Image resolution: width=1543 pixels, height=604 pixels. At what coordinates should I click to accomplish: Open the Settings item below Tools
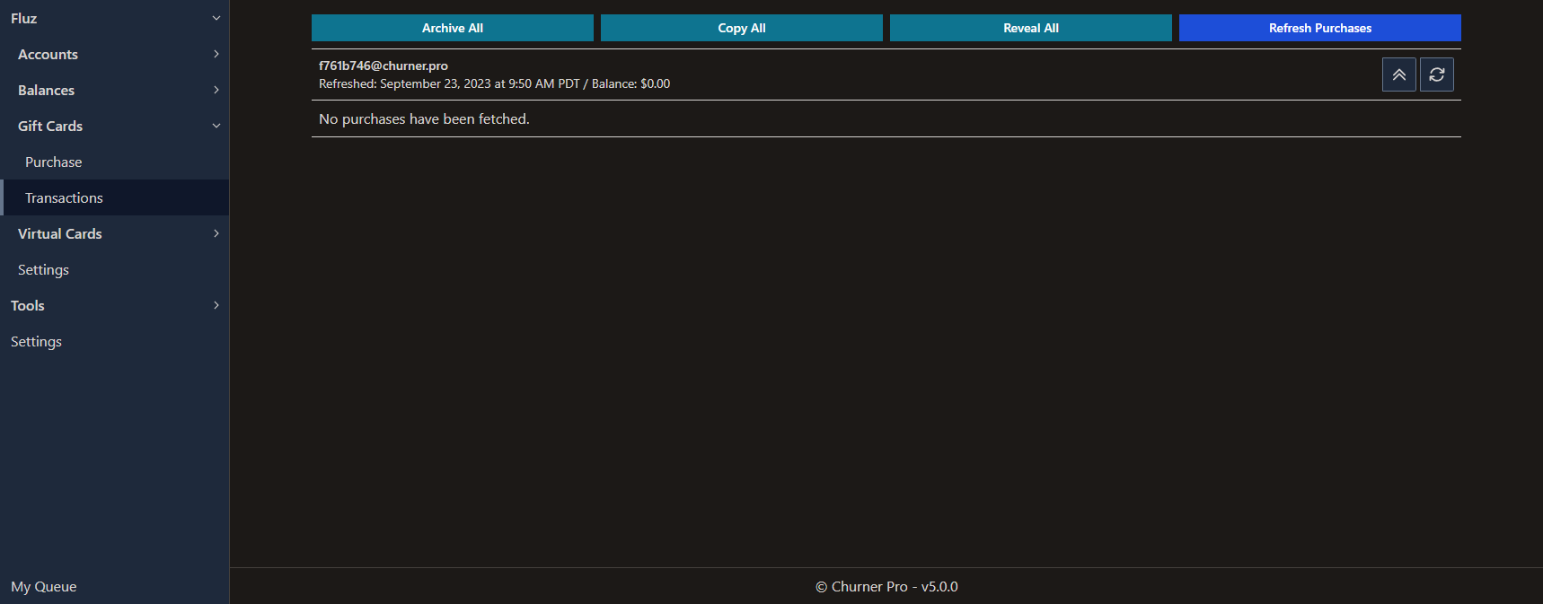coord(36,341)
